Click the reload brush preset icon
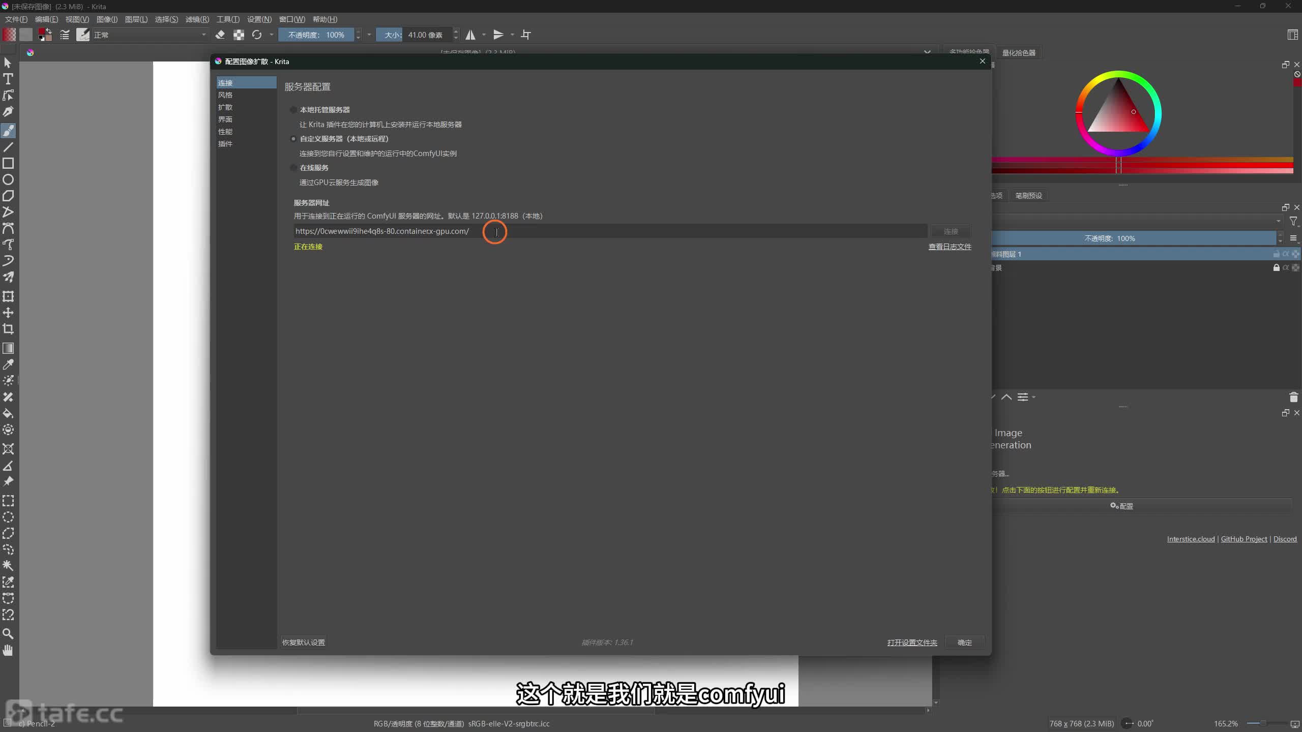Image resolution: width=1302 pixels, height=732 pixels. pos(257,35)
